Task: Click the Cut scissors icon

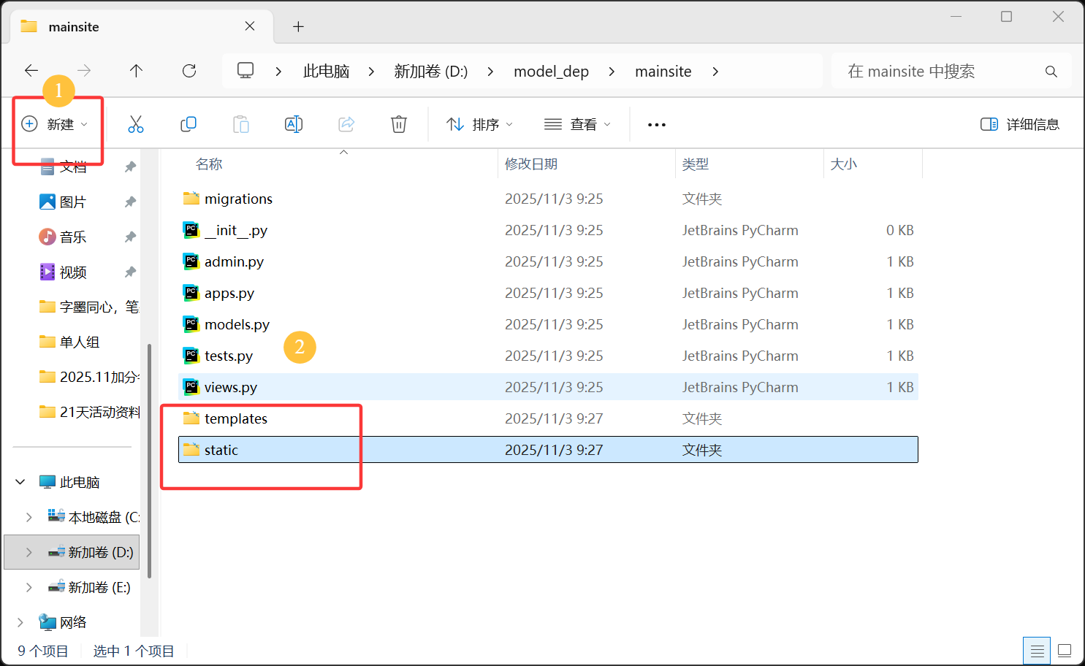Action: coord(136,124)
